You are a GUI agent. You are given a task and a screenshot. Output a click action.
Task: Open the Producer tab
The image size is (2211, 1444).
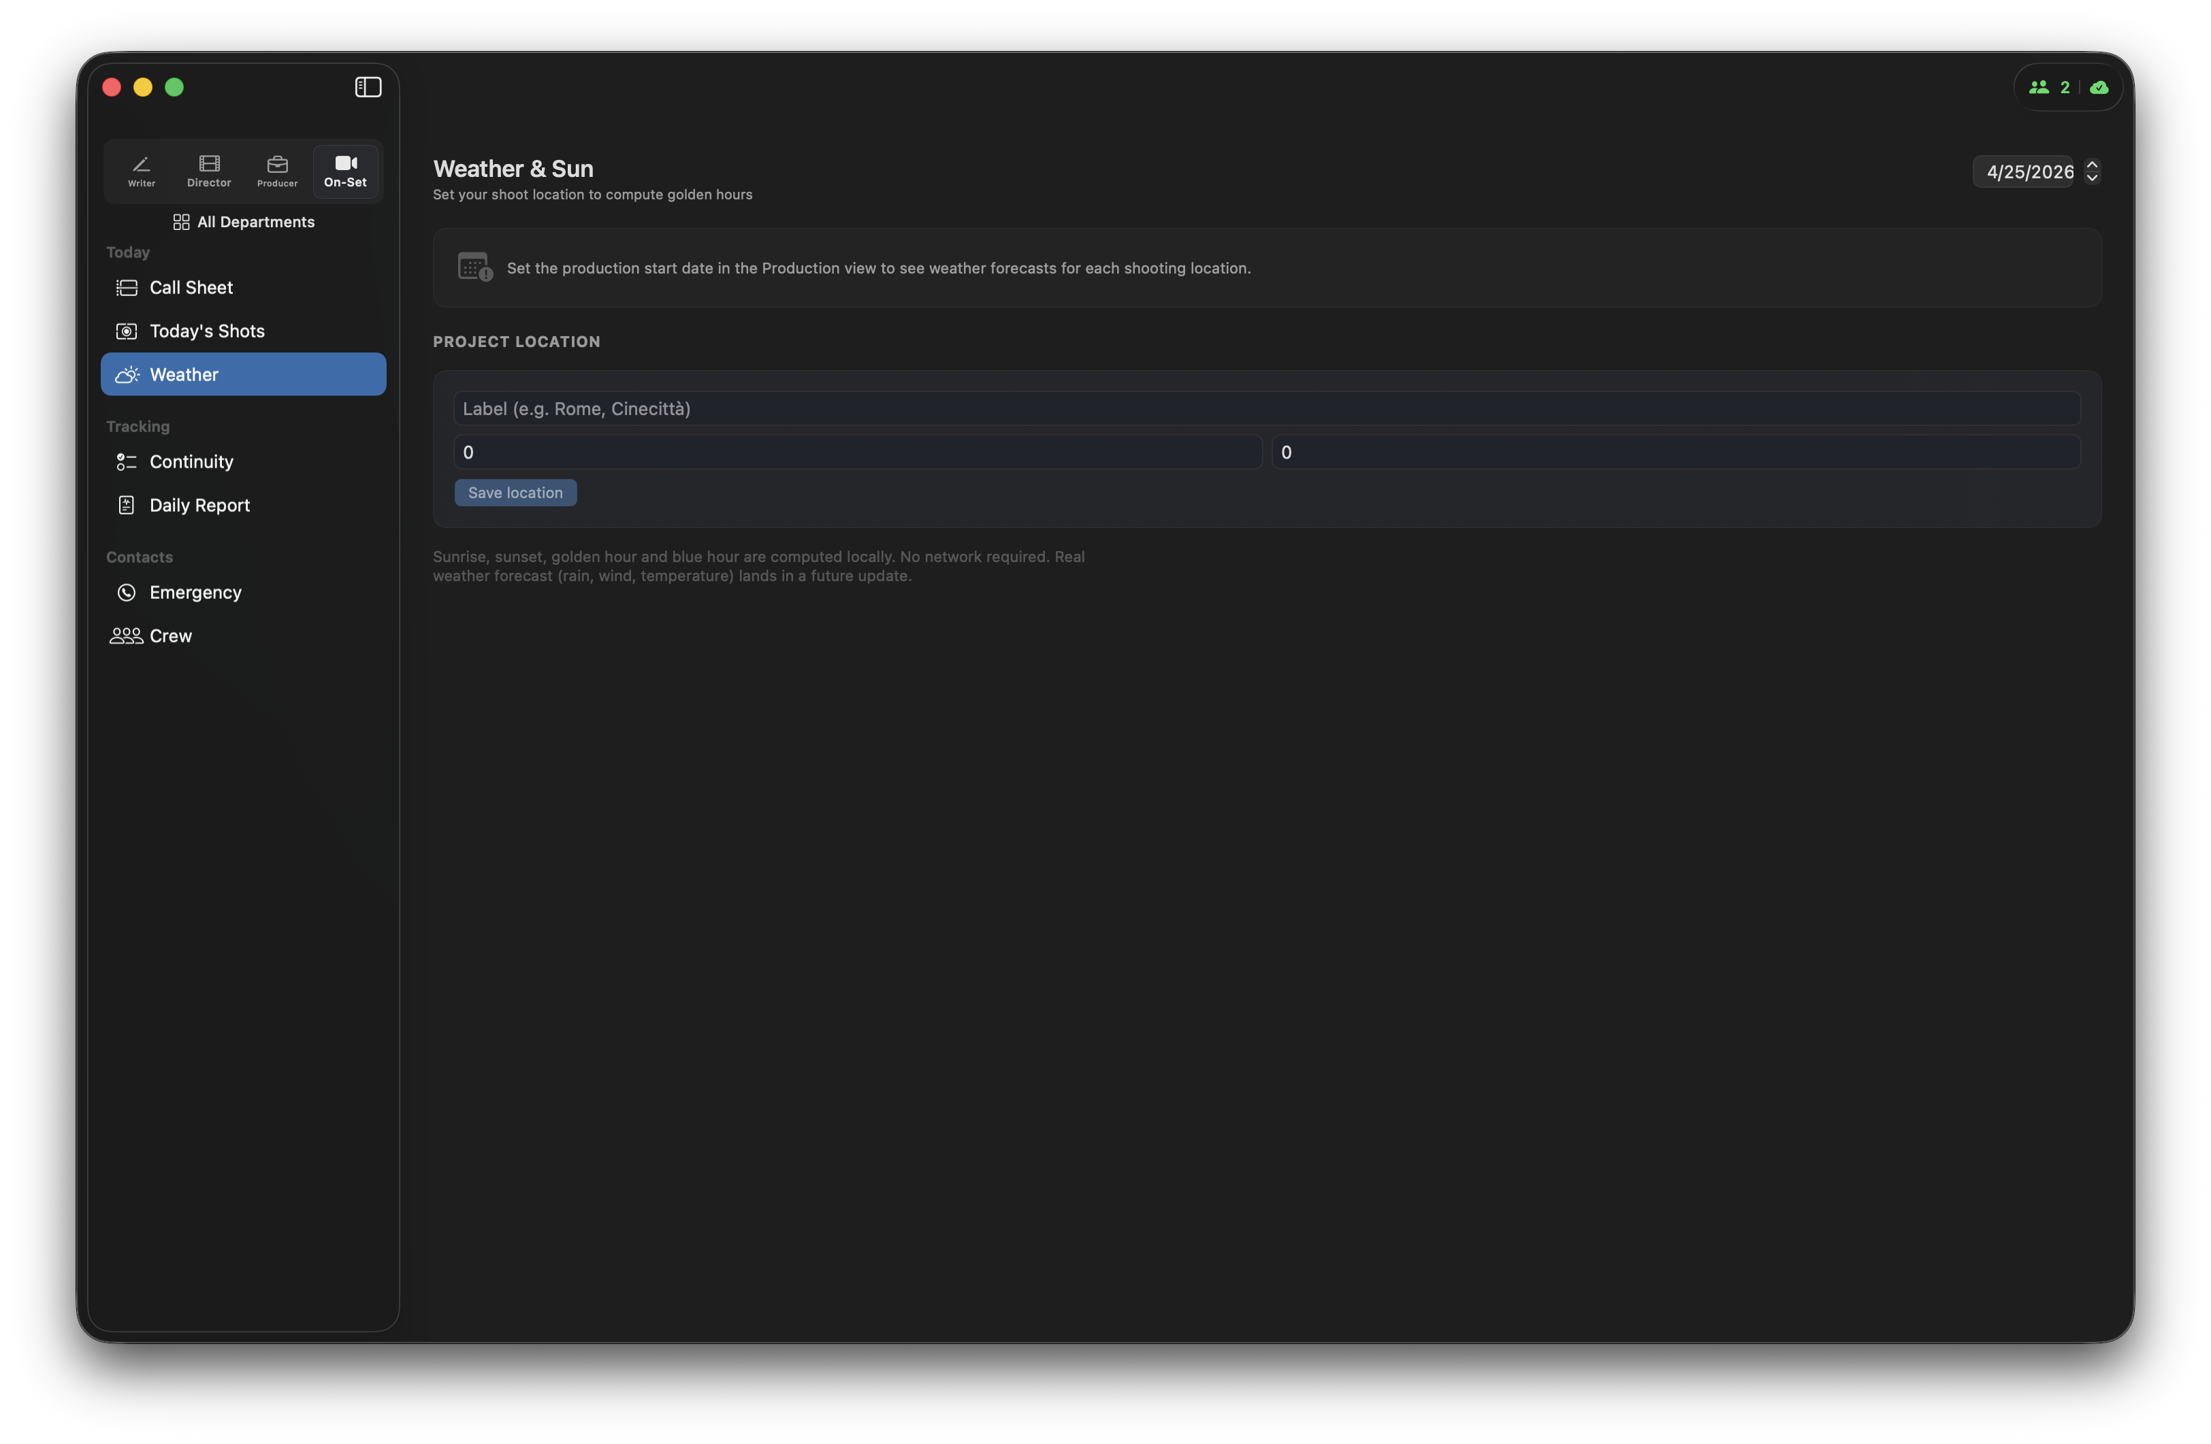[277, 171]
